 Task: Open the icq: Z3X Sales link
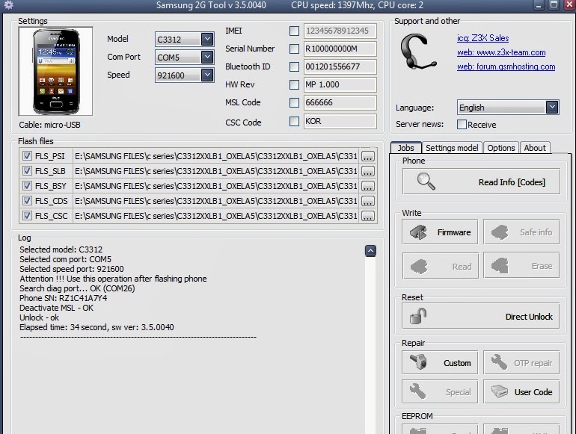pos(482,38)
